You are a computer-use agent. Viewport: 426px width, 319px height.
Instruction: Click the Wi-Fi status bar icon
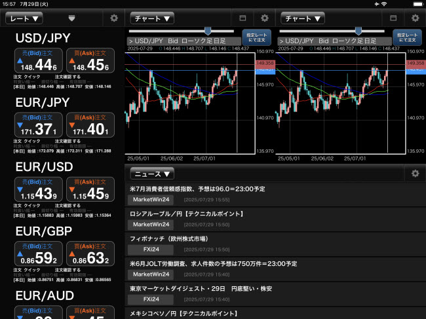tap(384, 4)
